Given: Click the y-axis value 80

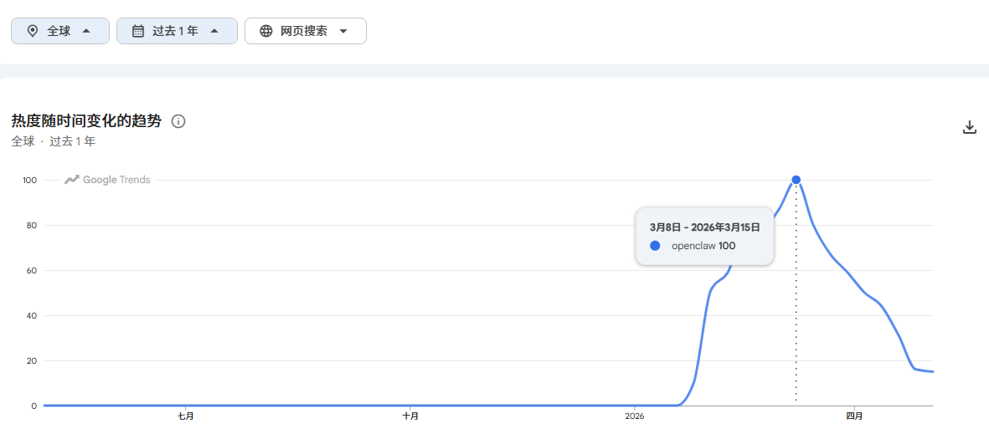Looking at the screenshot, I should coord(32,226).
